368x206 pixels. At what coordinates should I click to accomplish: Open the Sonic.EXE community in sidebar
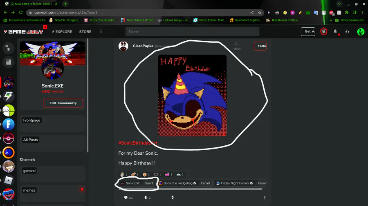[9, 83]
